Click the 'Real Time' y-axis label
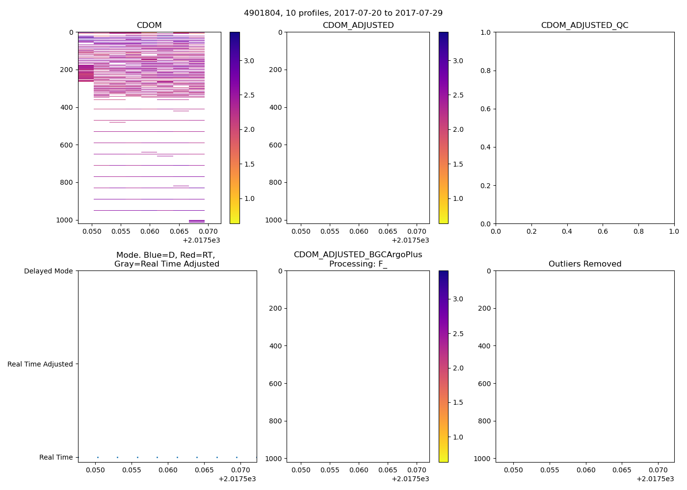The width and height of the screenshot is (687, 490). pyautogui.click(x=56, y=457)
